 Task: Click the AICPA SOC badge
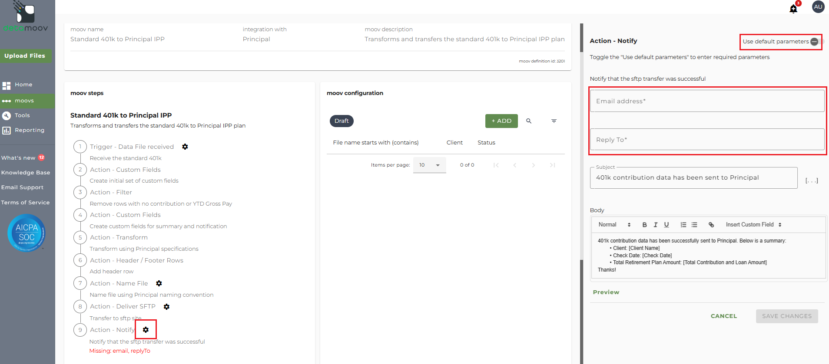tap(27, 233)
